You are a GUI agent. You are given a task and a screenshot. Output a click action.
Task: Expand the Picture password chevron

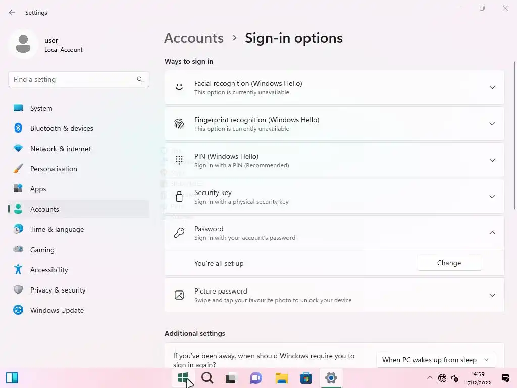tap(492, 295)
